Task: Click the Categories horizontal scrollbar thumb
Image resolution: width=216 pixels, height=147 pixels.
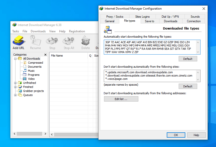Action: (x=29, y=134)
